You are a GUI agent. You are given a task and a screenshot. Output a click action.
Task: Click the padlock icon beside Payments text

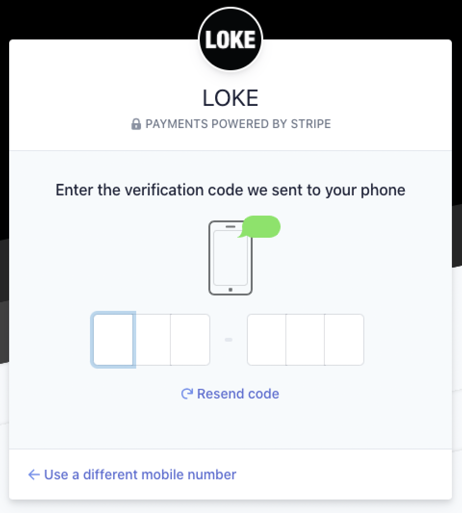(x=136, y=124)
